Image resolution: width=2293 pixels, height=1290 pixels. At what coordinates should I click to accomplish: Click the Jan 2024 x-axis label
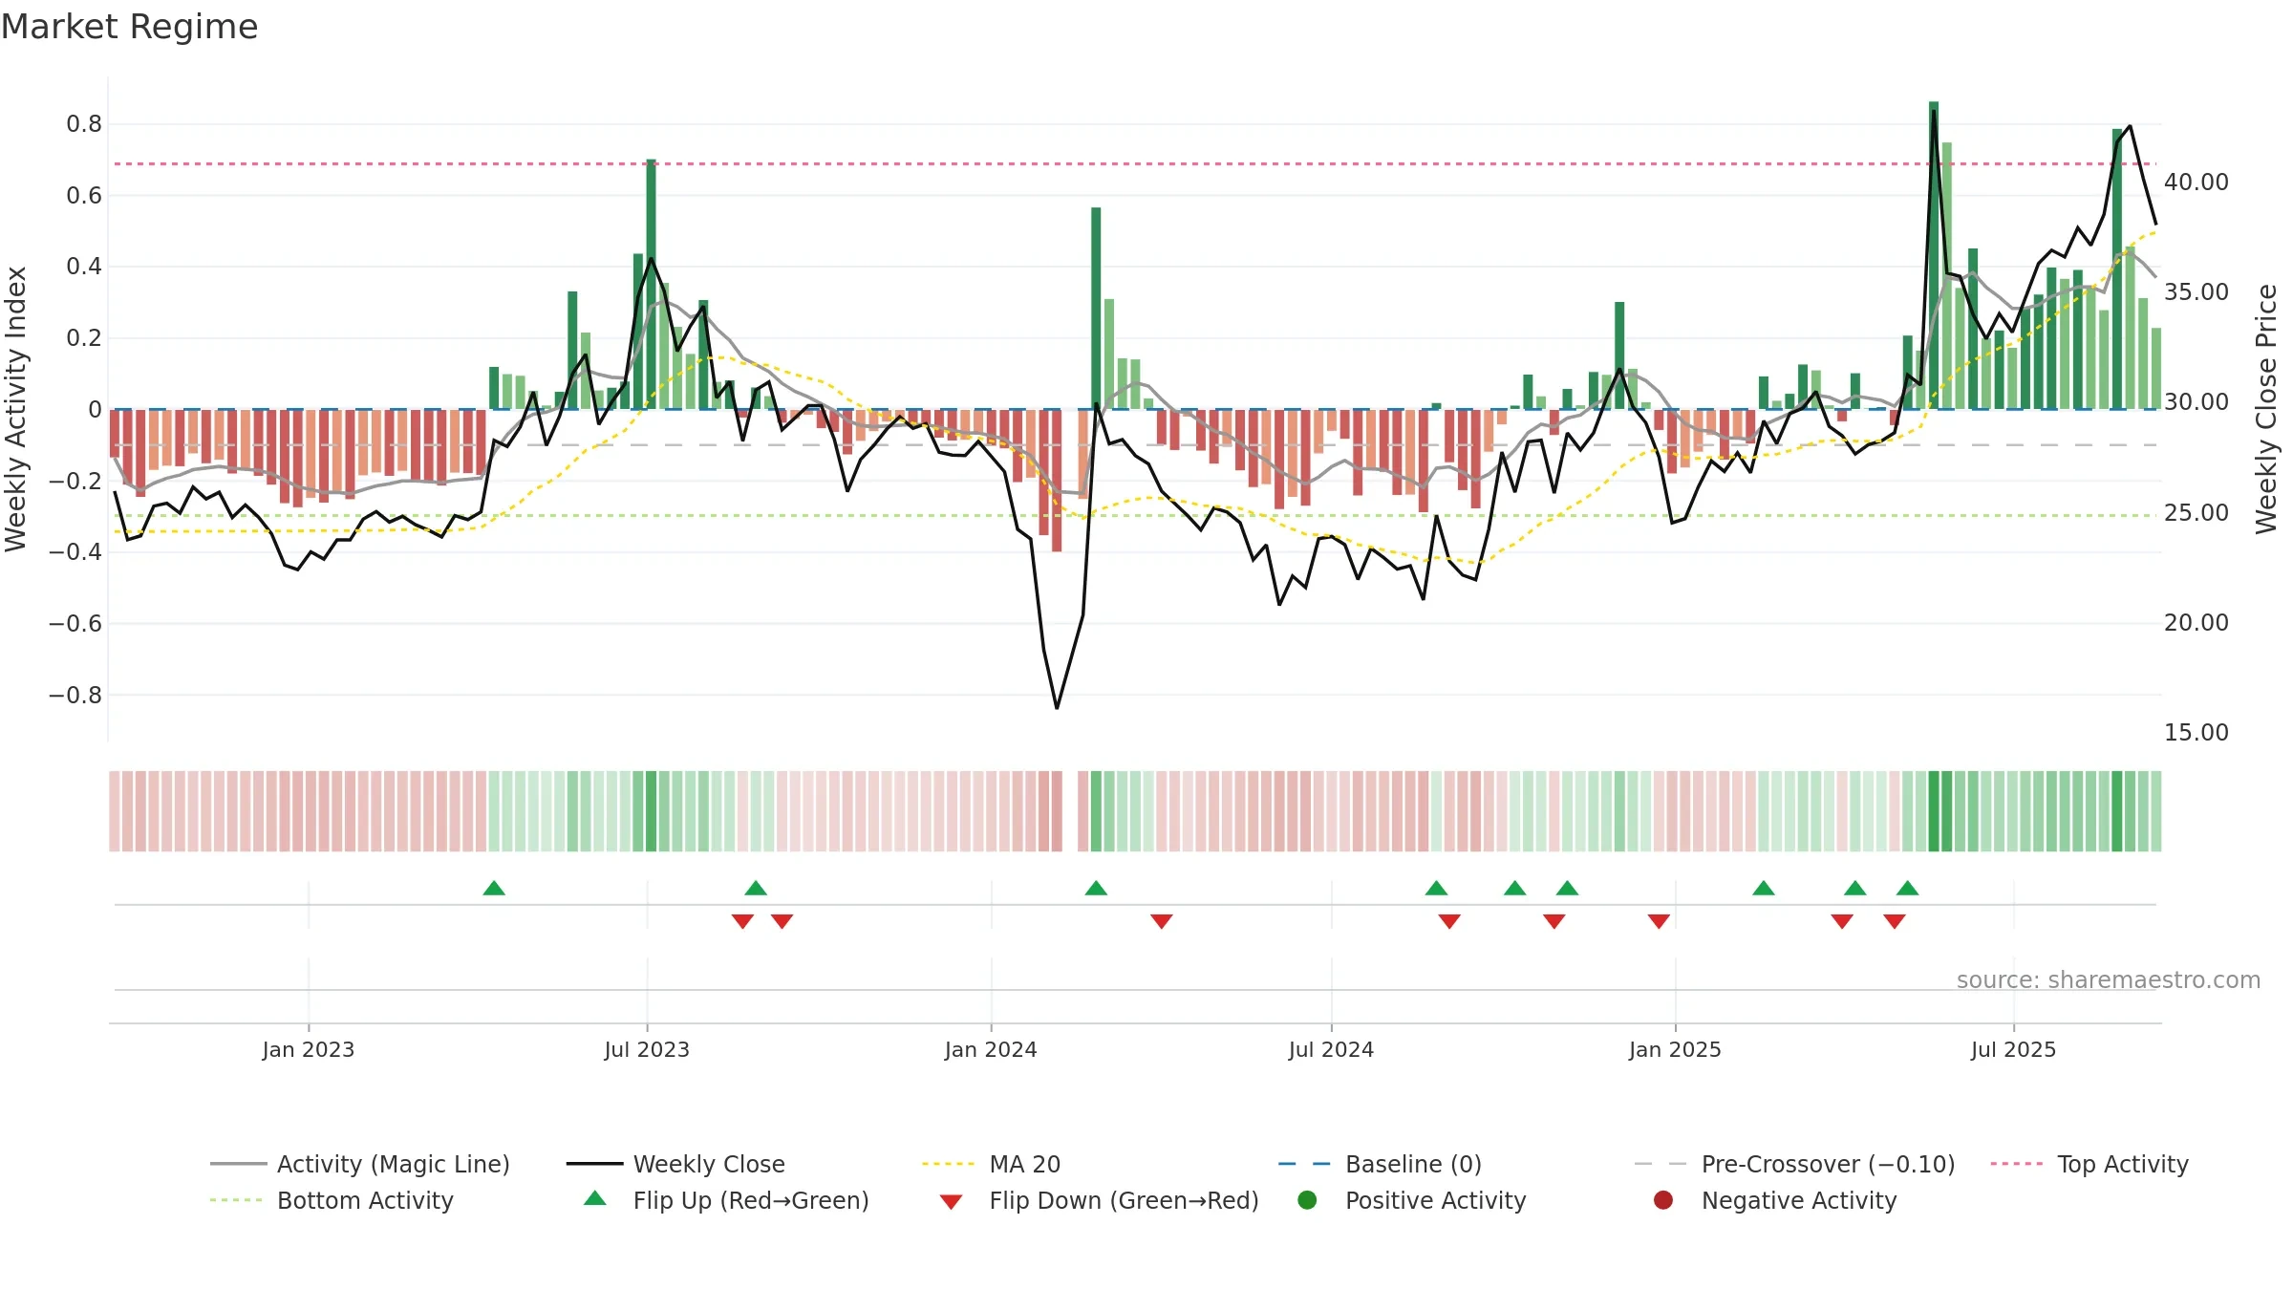[x=991, y=1049]
